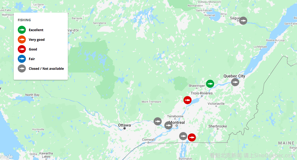Viewport: 297px width, 160px height.
Task: Click the orange Very good legend icon
Action: [x=22, y=39]
